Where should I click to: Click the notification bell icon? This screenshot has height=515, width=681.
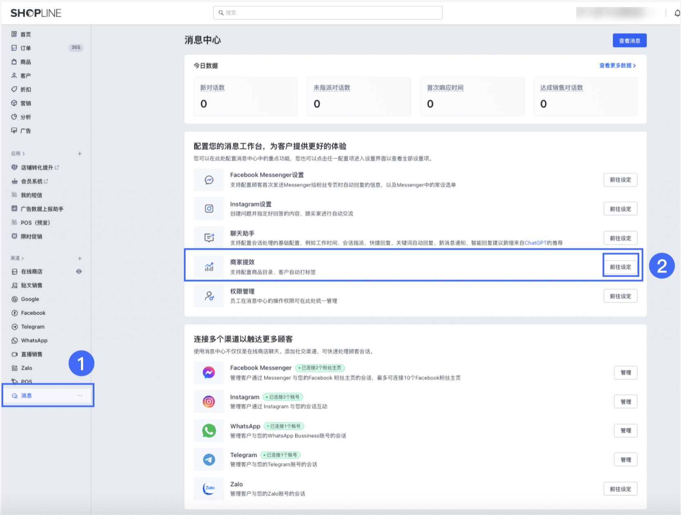[677, 13]
